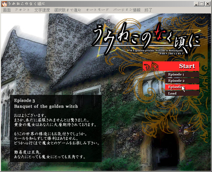
Task: Open the フォント menu
Action: 22,10
